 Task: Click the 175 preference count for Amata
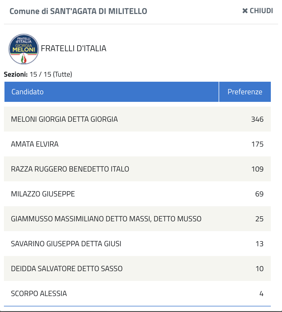tap(257, 144)
